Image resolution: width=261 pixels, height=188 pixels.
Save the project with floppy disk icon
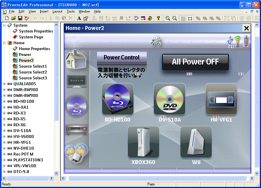(20, 18)
